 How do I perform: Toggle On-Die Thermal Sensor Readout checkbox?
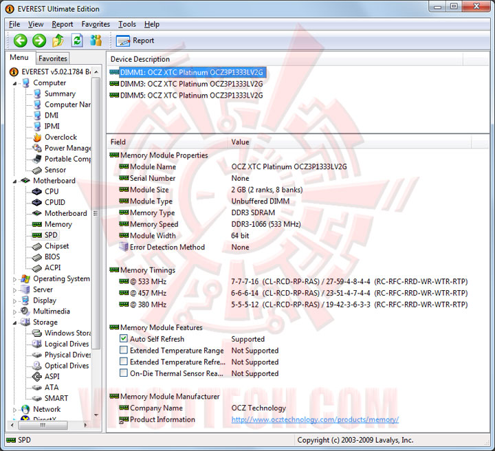[x=124, y=373]
